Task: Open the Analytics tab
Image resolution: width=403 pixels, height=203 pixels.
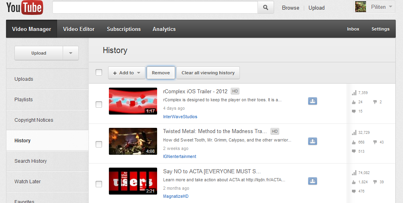Action: tap(164, 29)
